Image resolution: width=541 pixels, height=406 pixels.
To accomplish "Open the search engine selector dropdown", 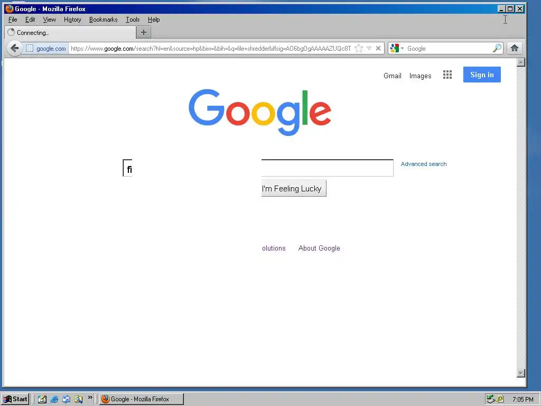I will (x=397, y=48).
